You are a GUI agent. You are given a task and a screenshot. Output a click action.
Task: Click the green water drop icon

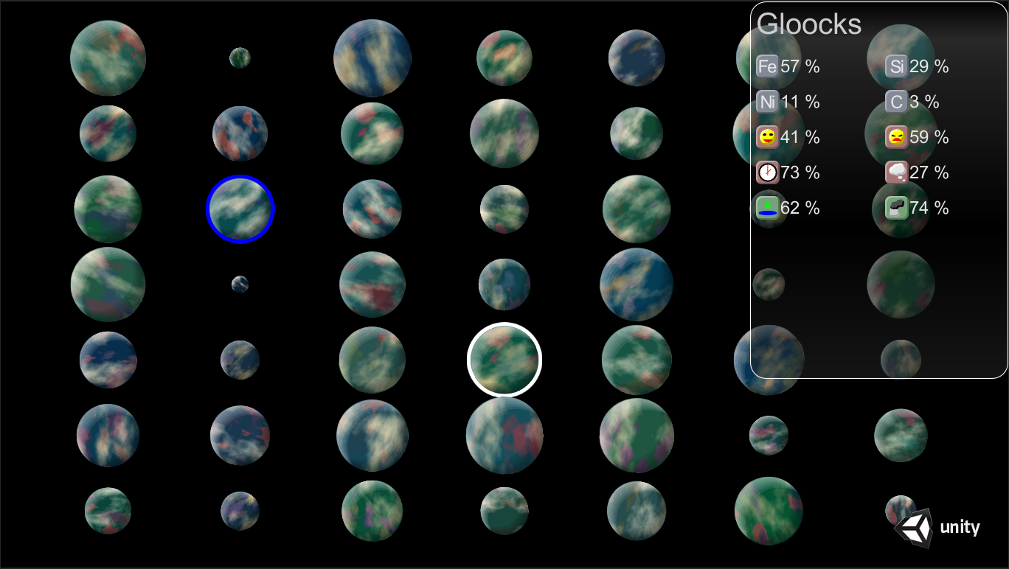tap(767, 208)
